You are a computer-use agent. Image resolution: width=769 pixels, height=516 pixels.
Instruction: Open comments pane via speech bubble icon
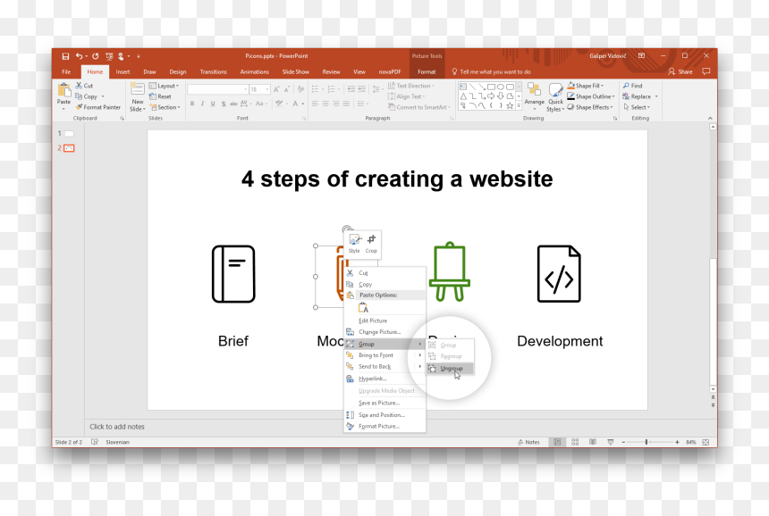coord(706,71)
